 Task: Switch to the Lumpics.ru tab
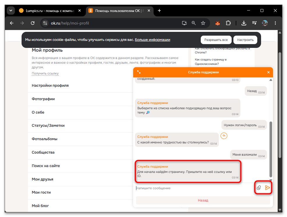click(47, 11)
